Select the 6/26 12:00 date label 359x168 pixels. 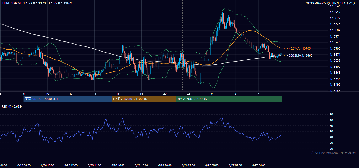[x=71, y=165]
